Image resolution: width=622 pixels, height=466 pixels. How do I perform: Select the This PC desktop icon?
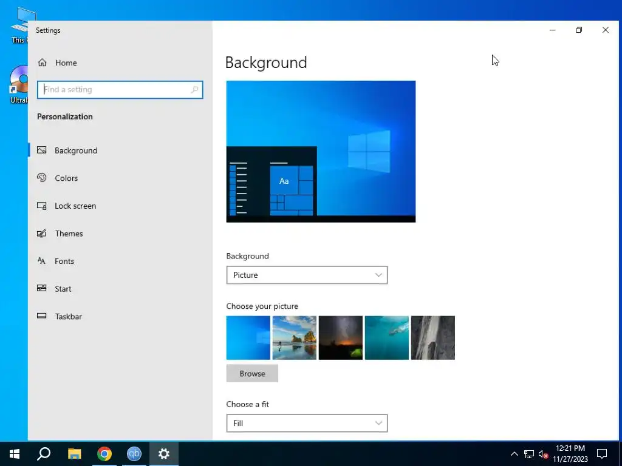click(19, 25)
